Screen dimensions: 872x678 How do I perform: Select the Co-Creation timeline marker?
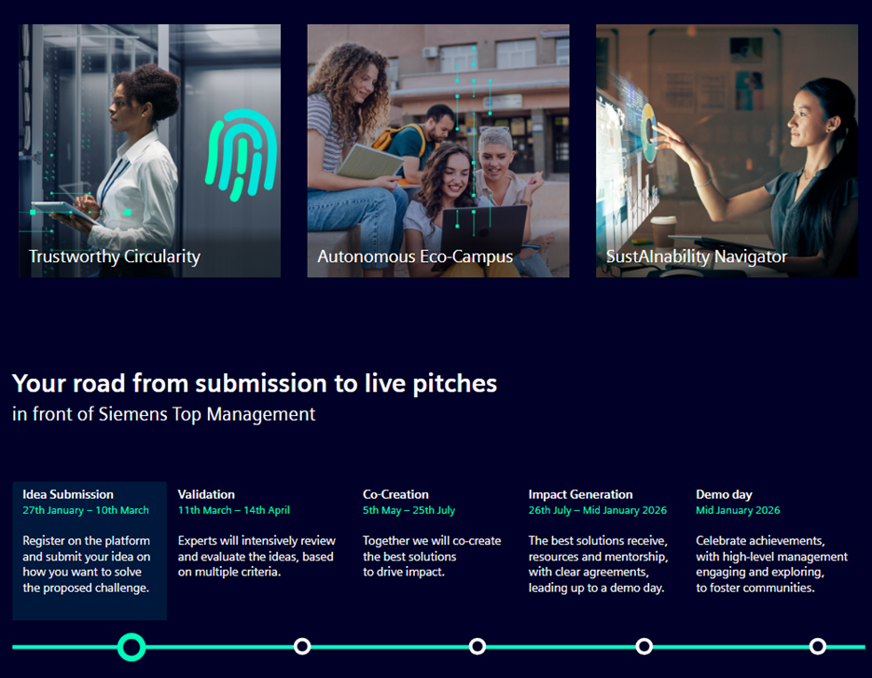click(478, 646)
